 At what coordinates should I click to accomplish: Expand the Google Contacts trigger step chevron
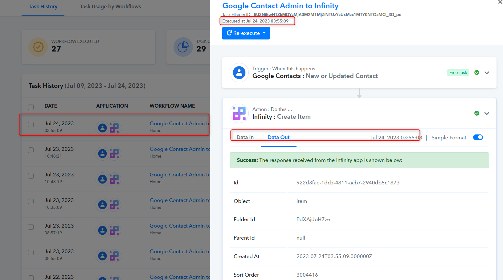(x=487, y=73)
